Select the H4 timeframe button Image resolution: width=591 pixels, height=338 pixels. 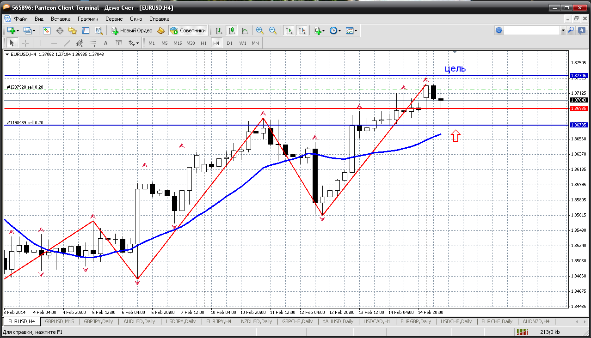coord(216,43)
